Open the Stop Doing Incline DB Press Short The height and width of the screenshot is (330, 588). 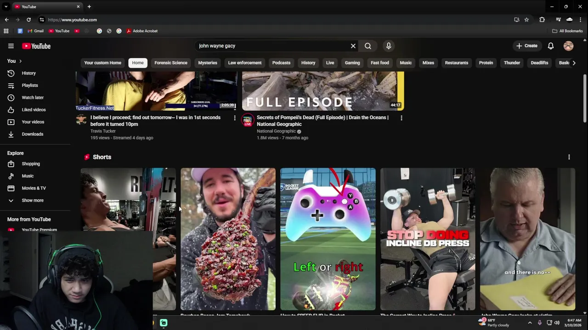coord(428,239)
